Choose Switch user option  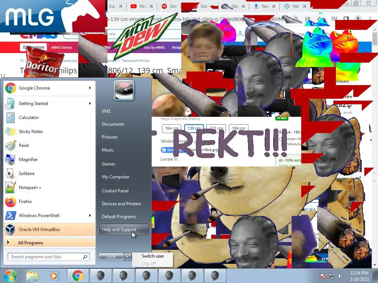[153, 256]
